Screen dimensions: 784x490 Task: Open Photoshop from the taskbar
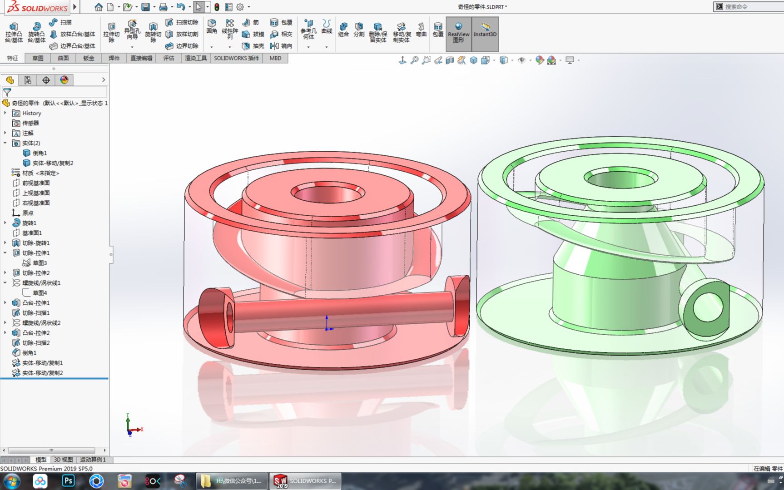point(68,481)
